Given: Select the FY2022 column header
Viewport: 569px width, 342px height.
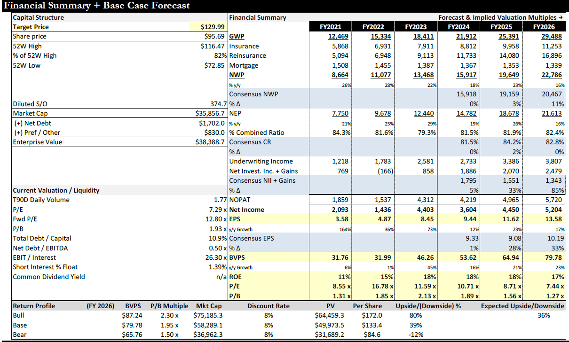Looking at the screenshot, I should (x=373, y=27).
